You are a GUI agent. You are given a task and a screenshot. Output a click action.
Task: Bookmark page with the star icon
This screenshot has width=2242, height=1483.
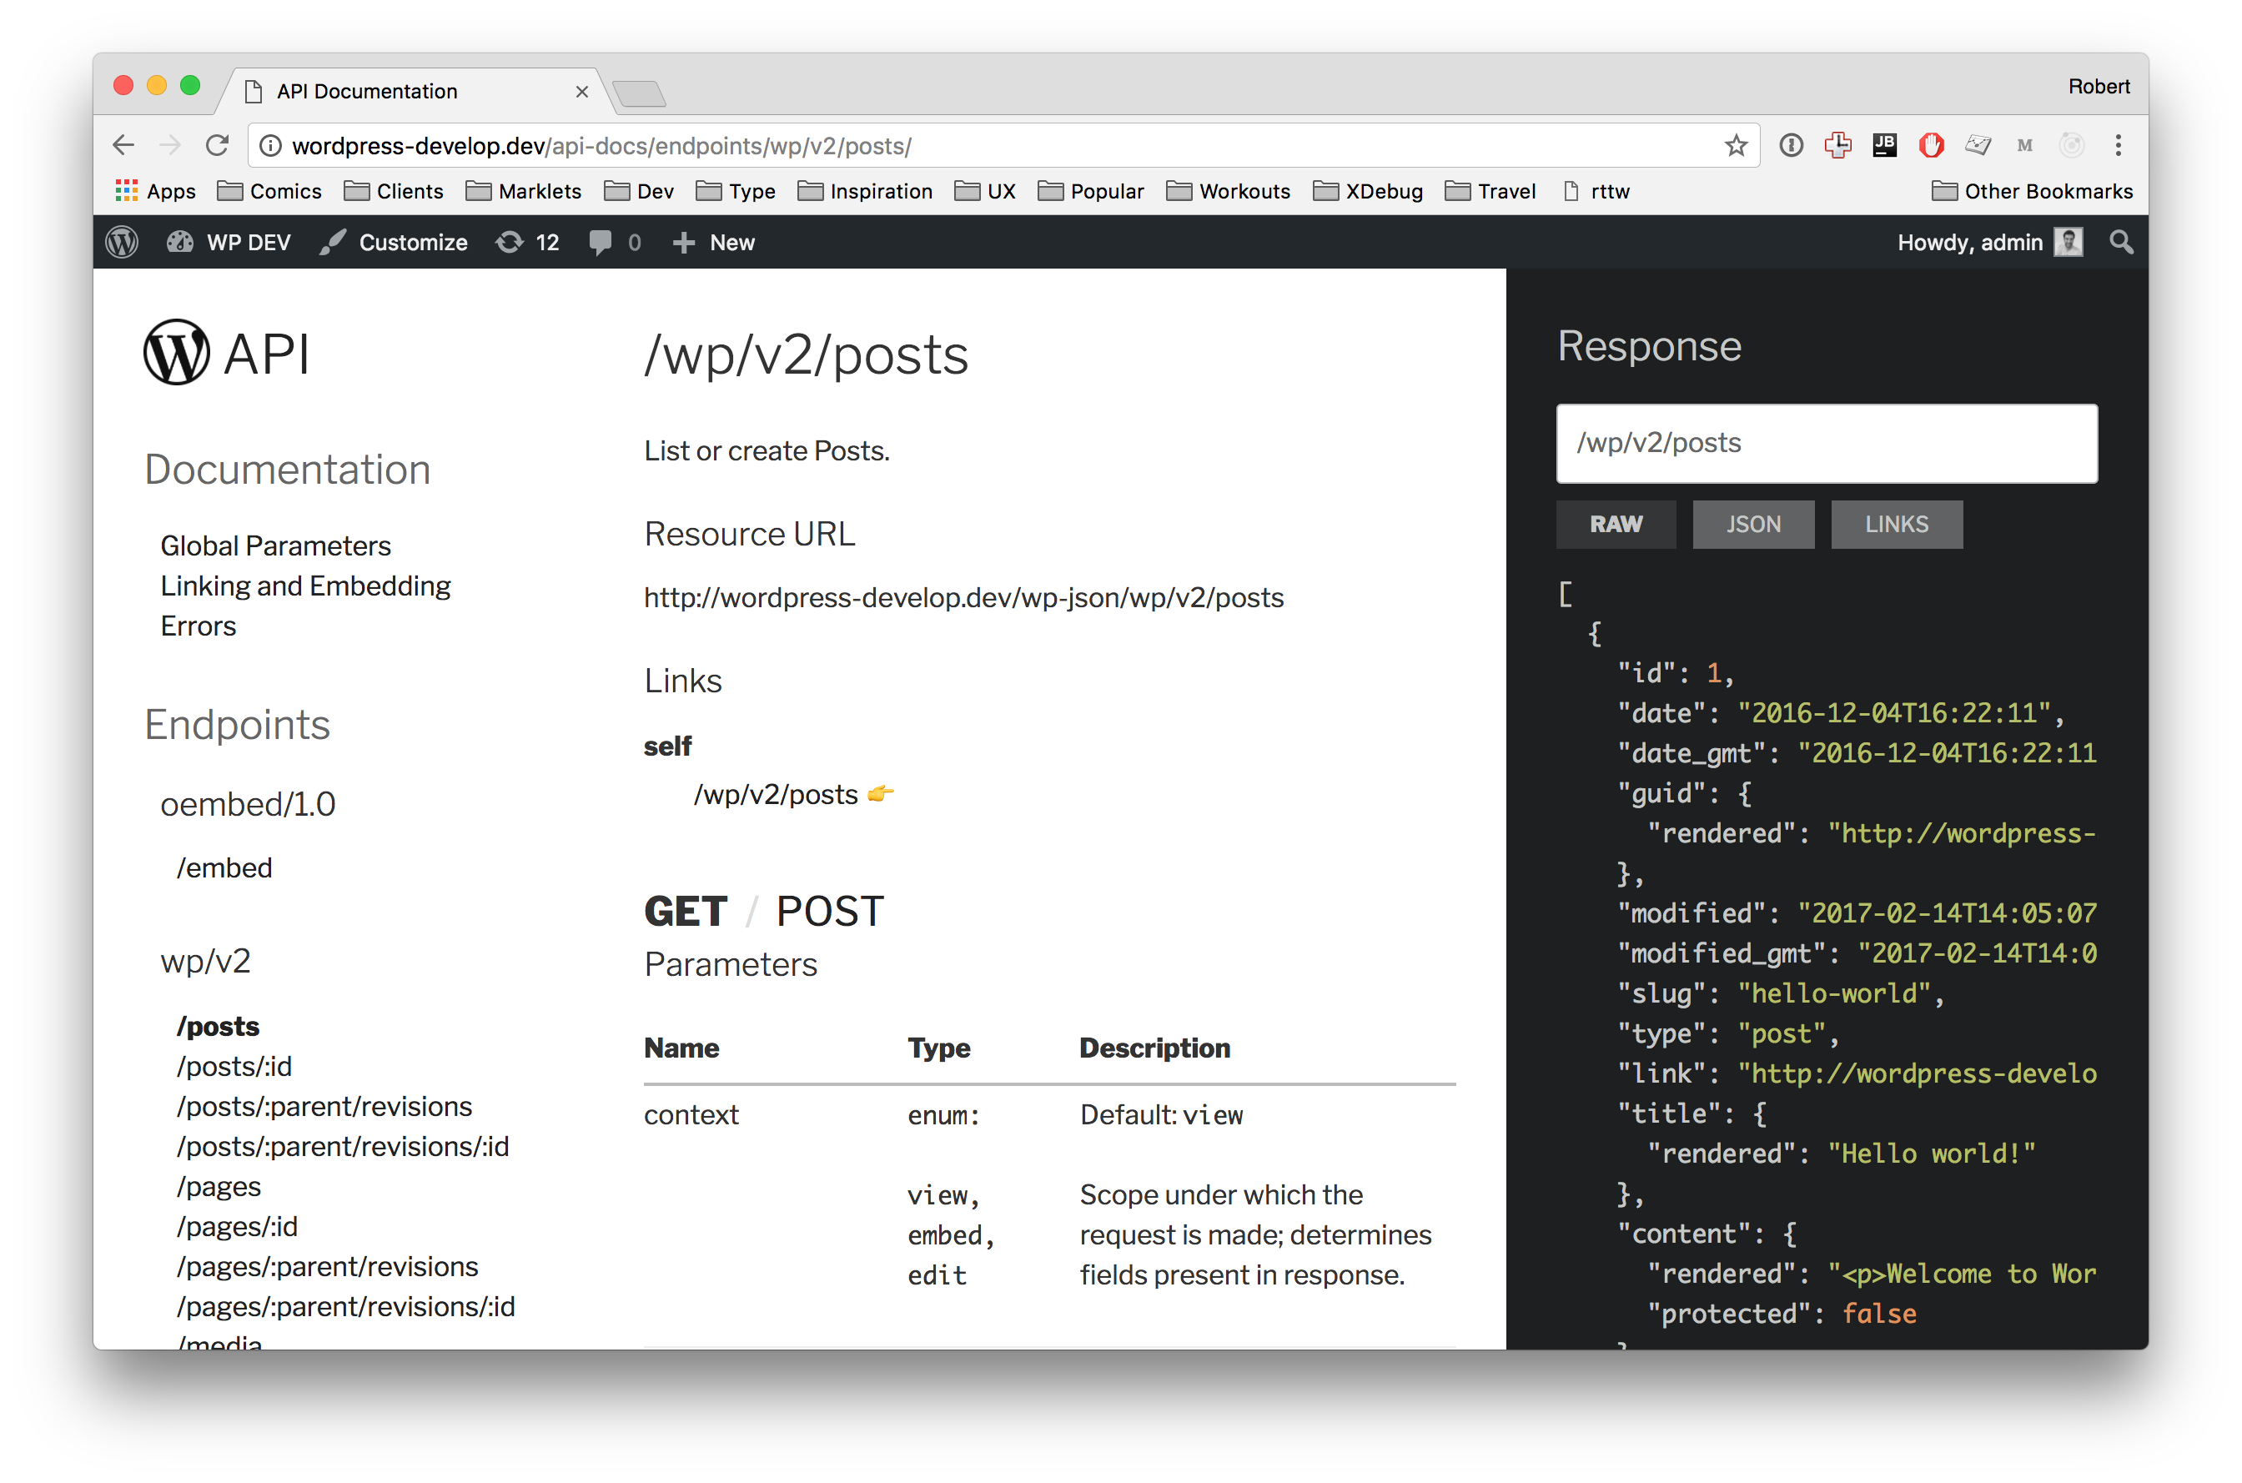click(1735, 146)
